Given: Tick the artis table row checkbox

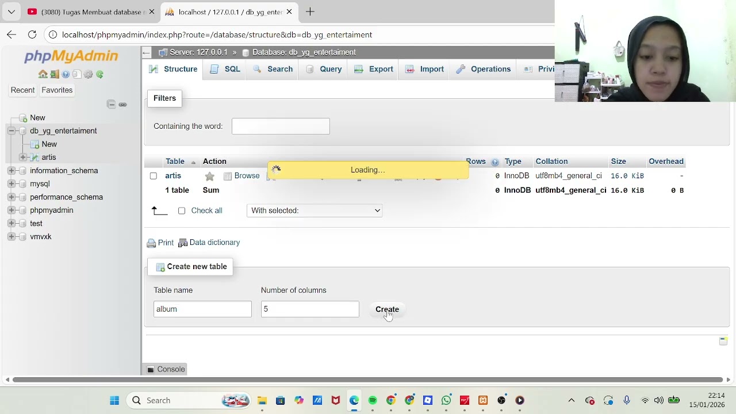Looking at the screenshot, I should click(154, 176).
